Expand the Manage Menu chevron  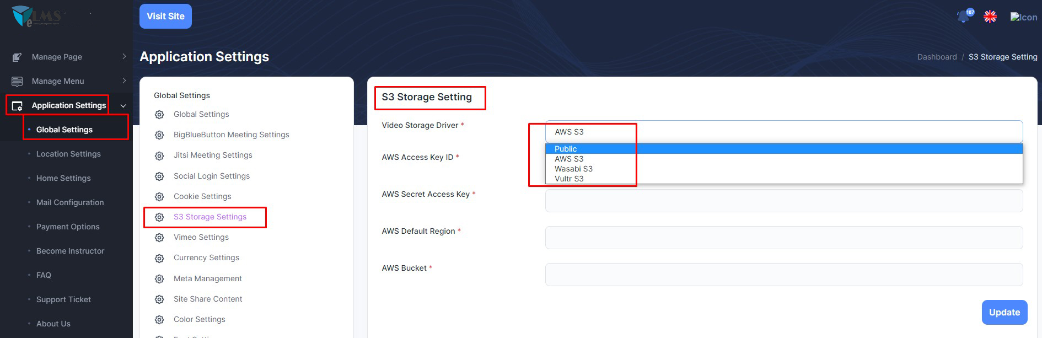tap(124, 81)
